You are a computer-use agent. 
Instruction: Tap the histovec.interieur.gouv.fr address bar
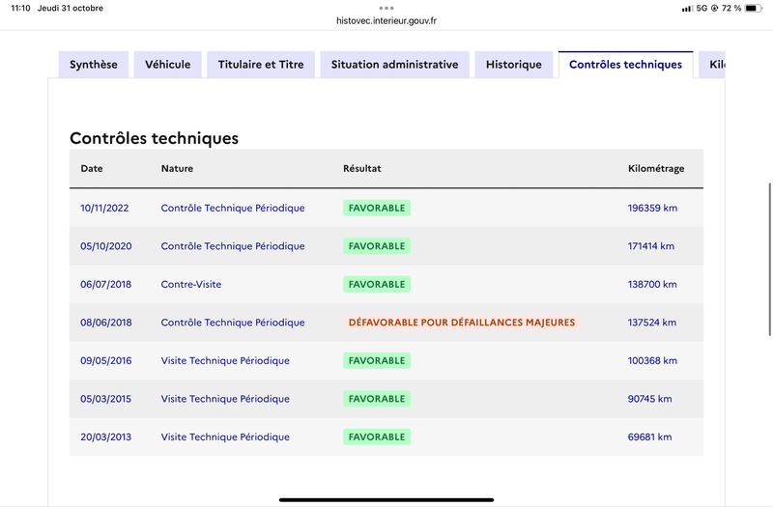point(386,20)
